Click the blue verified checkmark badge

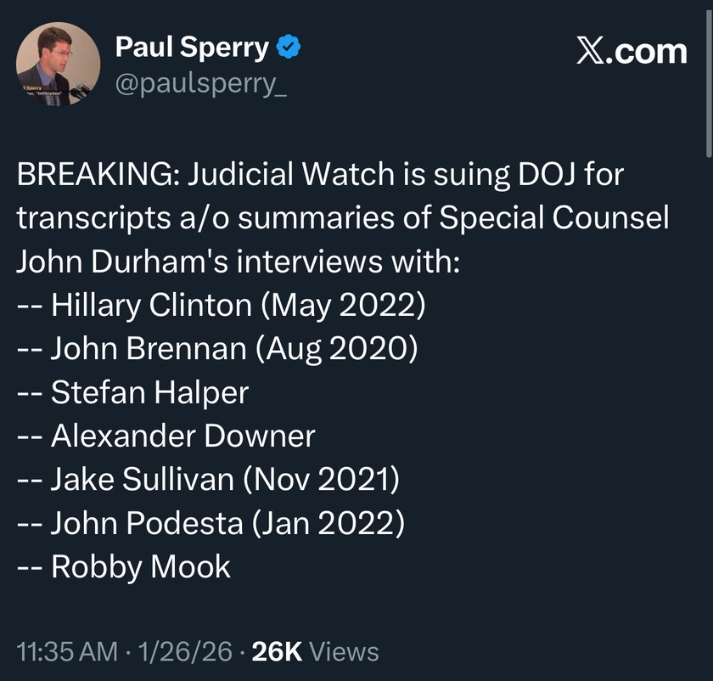(x=289, y=48)
